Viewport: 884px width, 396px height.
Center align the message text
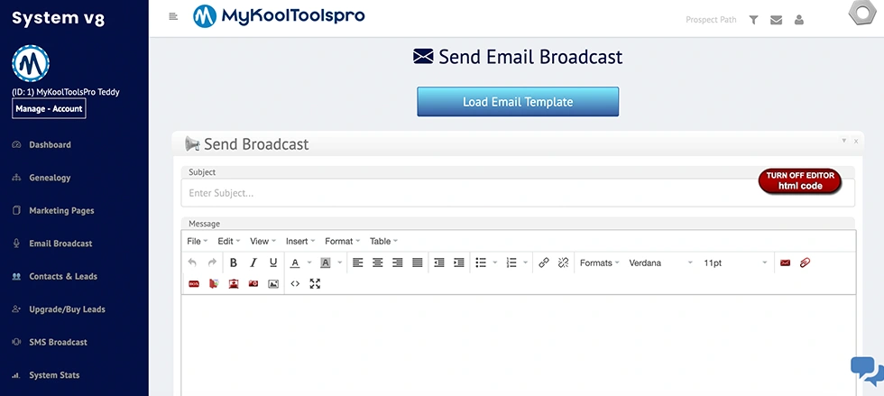click(x=377, y=262)
